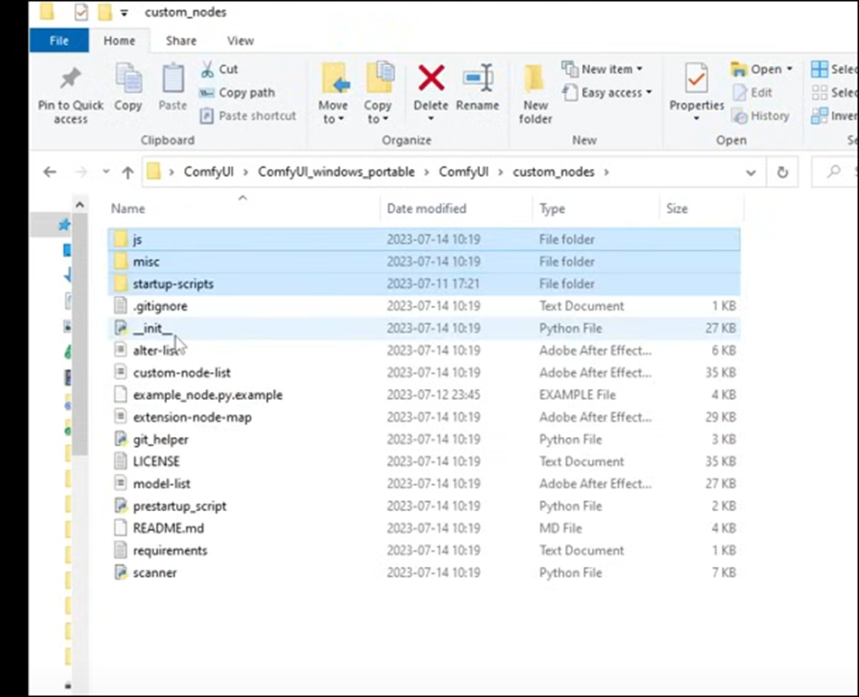Select the prestartup_script file
The height and width of the screenshot is (697, 859).
(x=424, y=506)
